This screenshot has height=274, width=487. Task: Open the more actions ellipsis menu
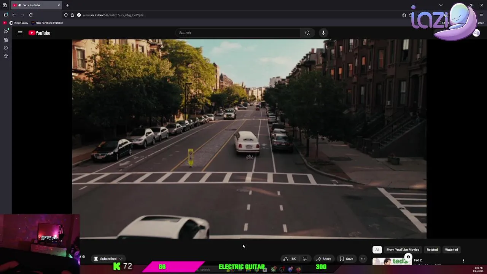pyautogui.click(x=363, y=259)
